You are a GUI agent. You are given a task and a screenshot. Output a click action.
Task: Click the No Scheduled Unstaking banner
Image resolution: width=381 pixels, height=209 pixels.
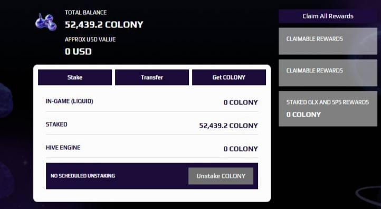152,176
